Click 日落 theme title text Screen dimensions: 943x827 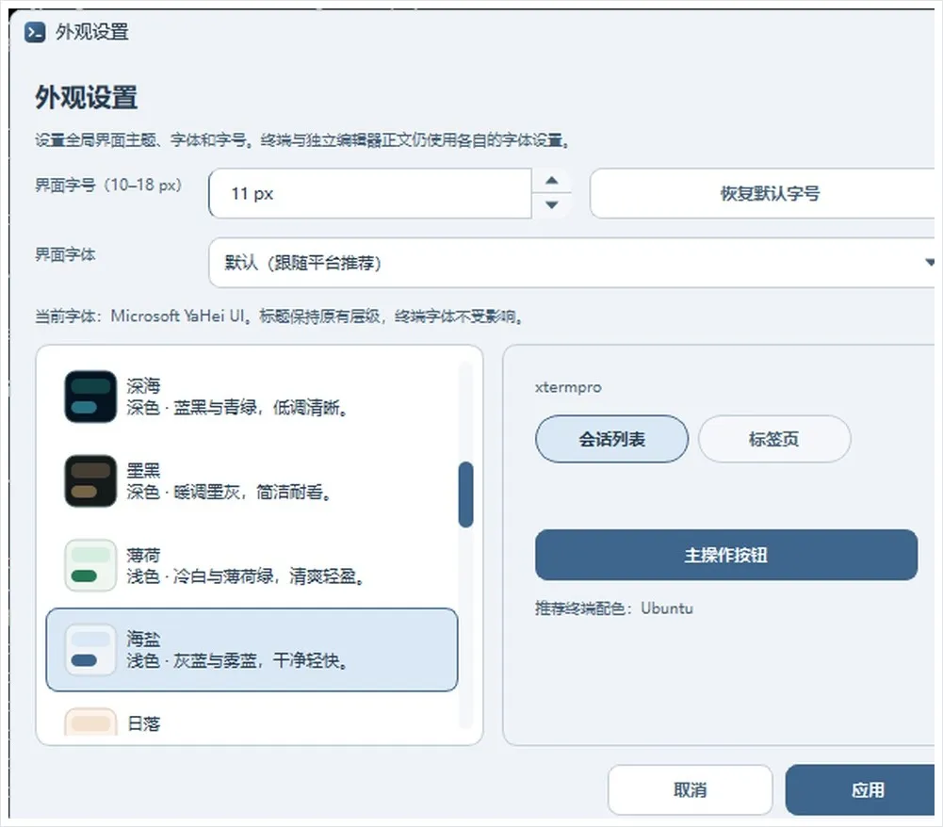coord(143,723)
